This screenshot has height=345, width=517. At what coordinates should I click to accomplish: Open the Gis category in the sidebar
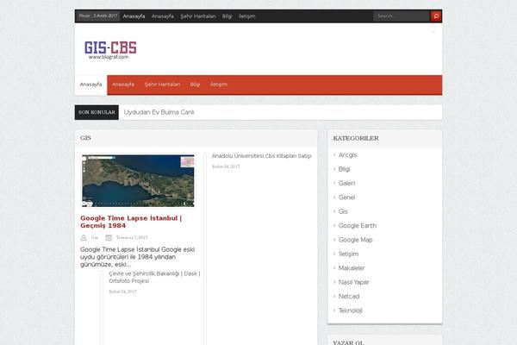pyautogui.click(x=343, y=211)
